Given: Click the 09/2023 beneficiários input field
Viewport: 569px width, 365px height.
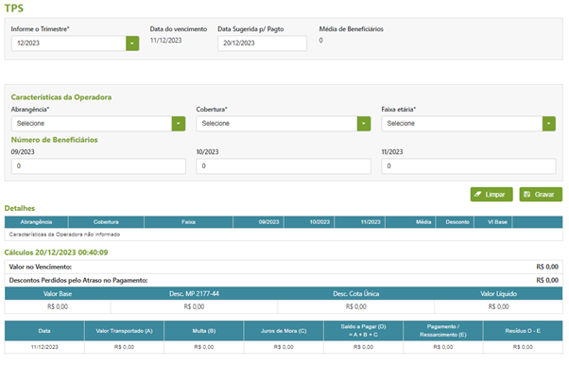Looking at the screenshot, I should [x=98, y=166].
